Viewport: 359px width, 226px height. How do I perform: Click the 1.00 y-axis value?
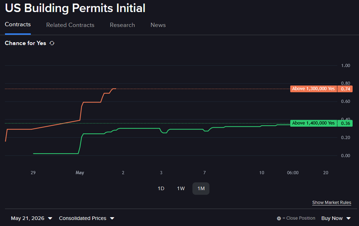point(346,66)
